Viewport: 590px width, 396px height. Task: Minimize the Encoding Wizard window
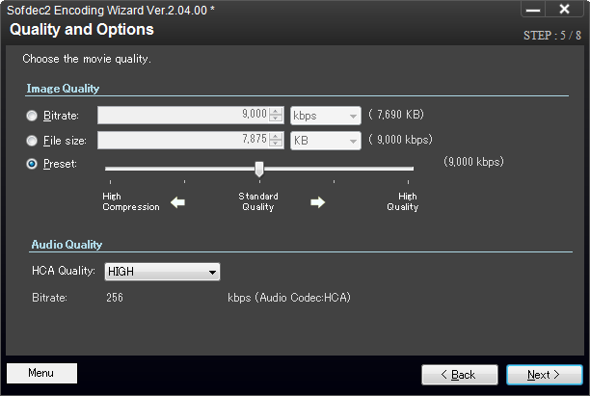coord(533,9)
